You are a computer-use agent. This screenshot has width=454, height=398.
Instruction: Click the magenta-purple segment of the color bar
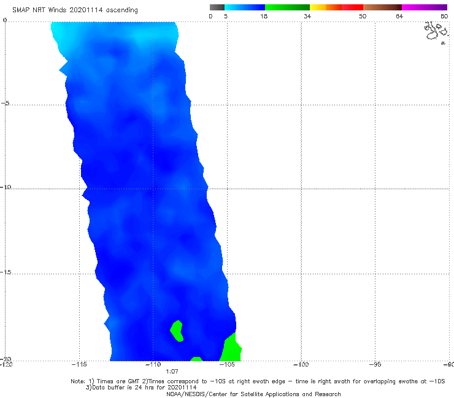point(425,7)
